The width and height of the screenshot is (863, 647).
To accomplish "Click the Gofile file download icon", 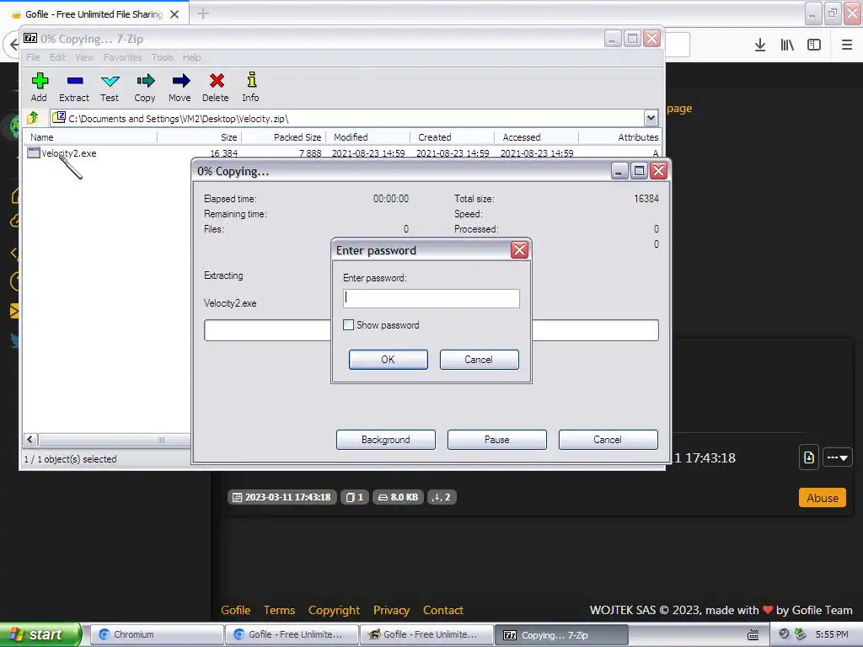I will pos(809,457).
